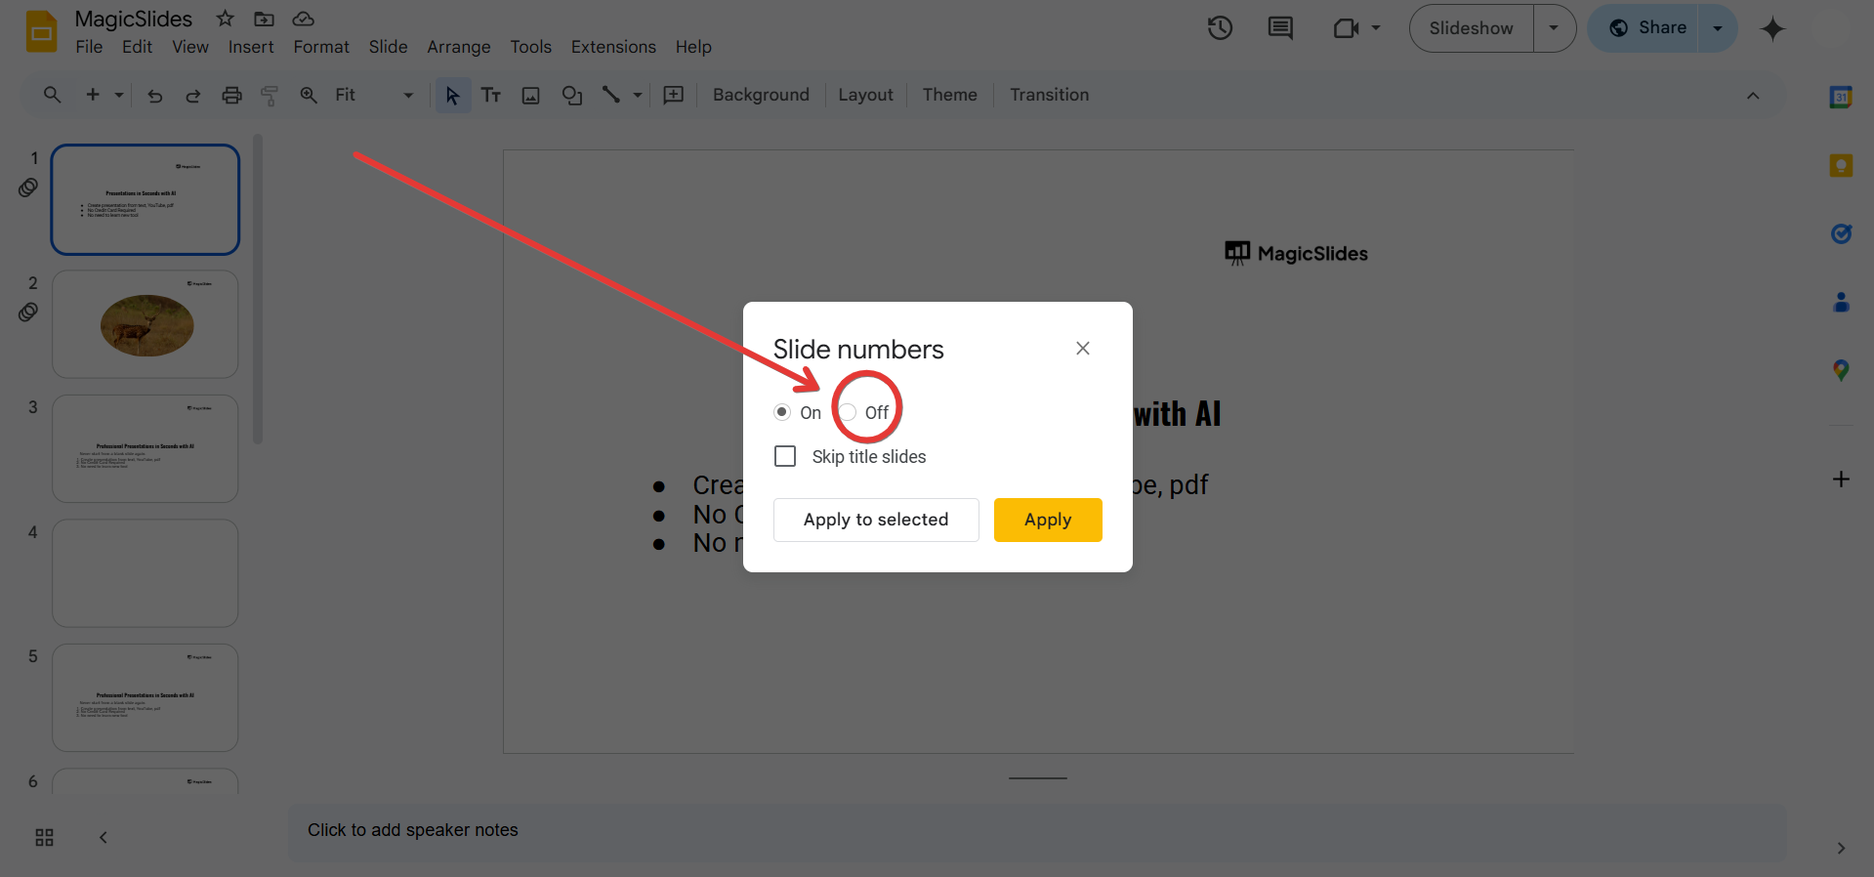Open Google Maps side panel
Screen dimensions: 1874x877
click(x=1841, y=370)
